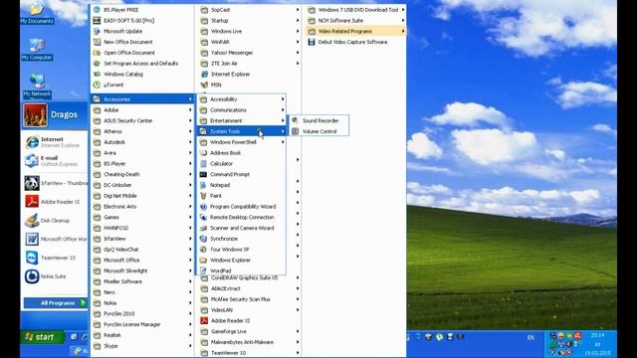Expand the Yahoo! Messenger folder arrow
Screen dimensions: 637x358
[298, 53]
